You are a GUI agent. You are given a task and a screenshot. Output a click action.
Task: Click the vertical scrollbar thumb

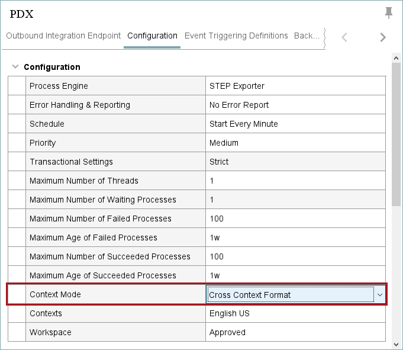click(396, 134)
